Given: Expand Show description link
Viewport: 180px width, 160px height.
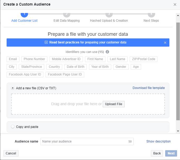Looking at the screenshot, I should point(158,141).
